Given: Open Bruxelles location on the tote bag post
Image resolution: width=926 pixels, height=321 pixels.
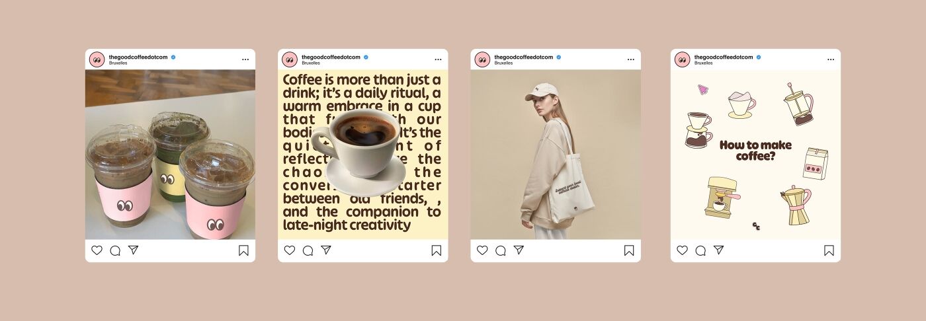Looking at the screenshot, I should click(503, 63).
